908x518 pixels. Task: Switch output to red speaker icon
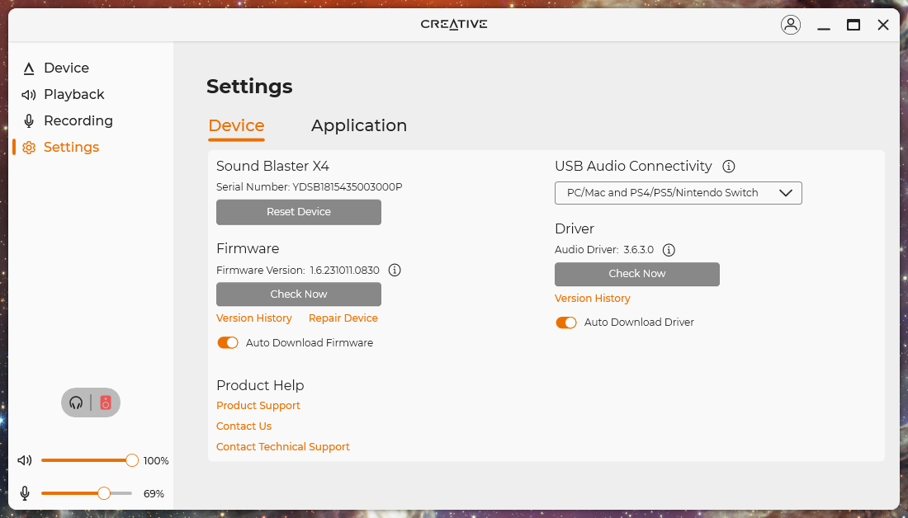coord(106,403)
